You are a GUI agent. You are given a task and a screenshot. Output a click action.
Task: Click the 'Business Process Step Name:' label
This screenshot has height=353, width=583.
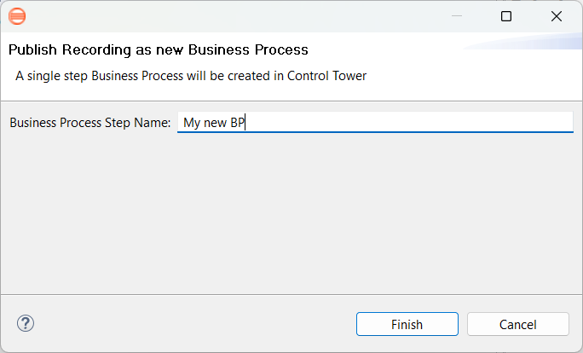(90, 123)
